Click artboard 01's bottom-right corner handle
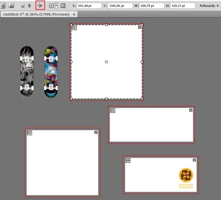This screenshot has width=221, height=200. pyautogui.click(x=142, y=99)
